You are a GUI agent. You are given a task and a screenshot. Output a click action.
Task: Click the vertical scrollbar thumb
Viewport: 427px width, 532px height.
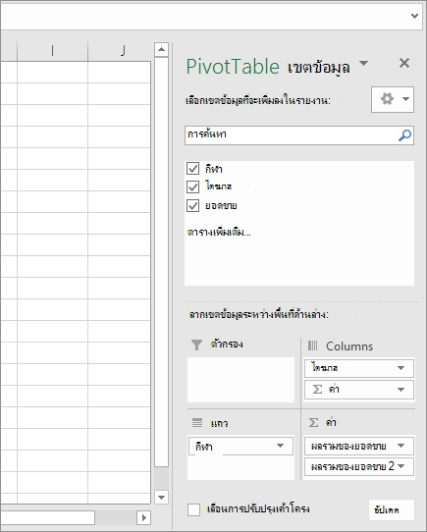[161, 263]
